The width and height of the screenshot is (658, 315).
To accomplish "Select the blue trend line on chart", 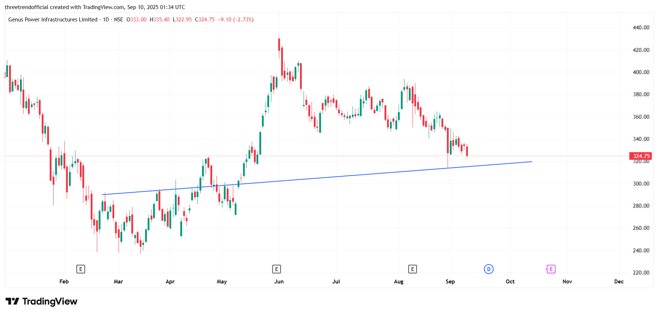I will click(x=317, y=178).
